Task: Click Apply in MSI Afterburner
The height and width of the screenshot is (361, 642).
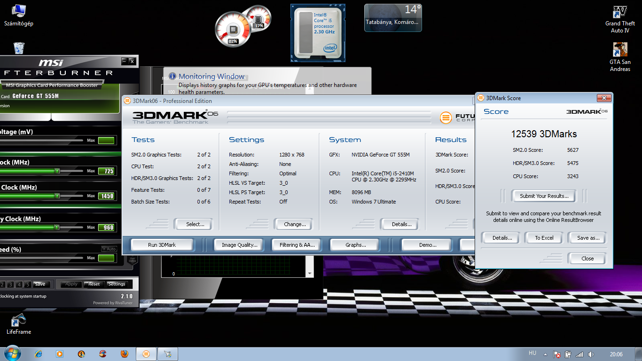Action: pos(71,284)
